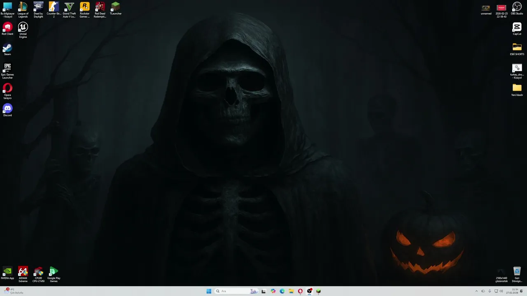
Task: Open Copilot from the taskbar
Action: point(273,291)
